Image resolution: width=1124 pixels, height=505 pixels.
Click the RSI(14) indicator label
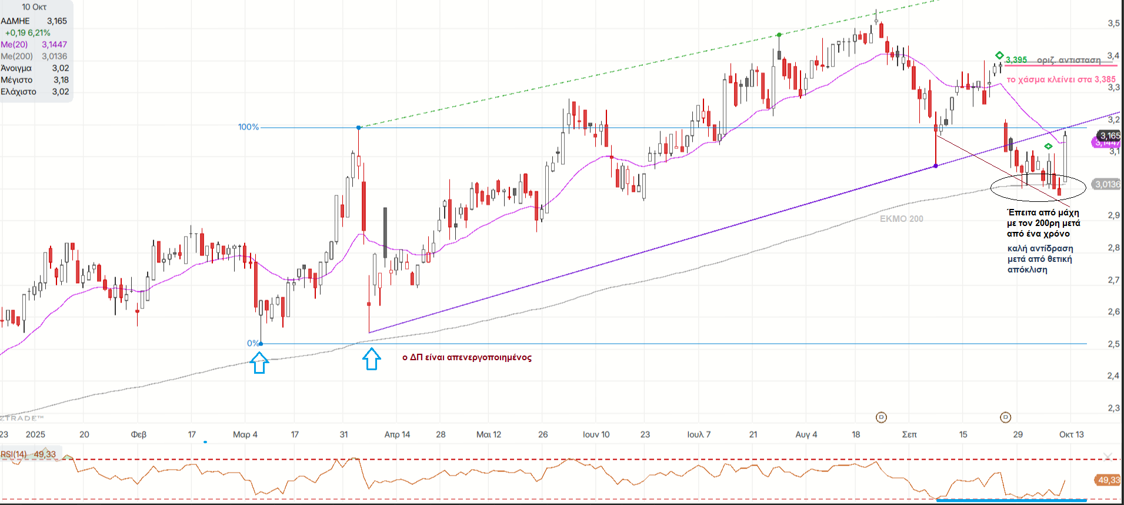(x=14, y=454)
